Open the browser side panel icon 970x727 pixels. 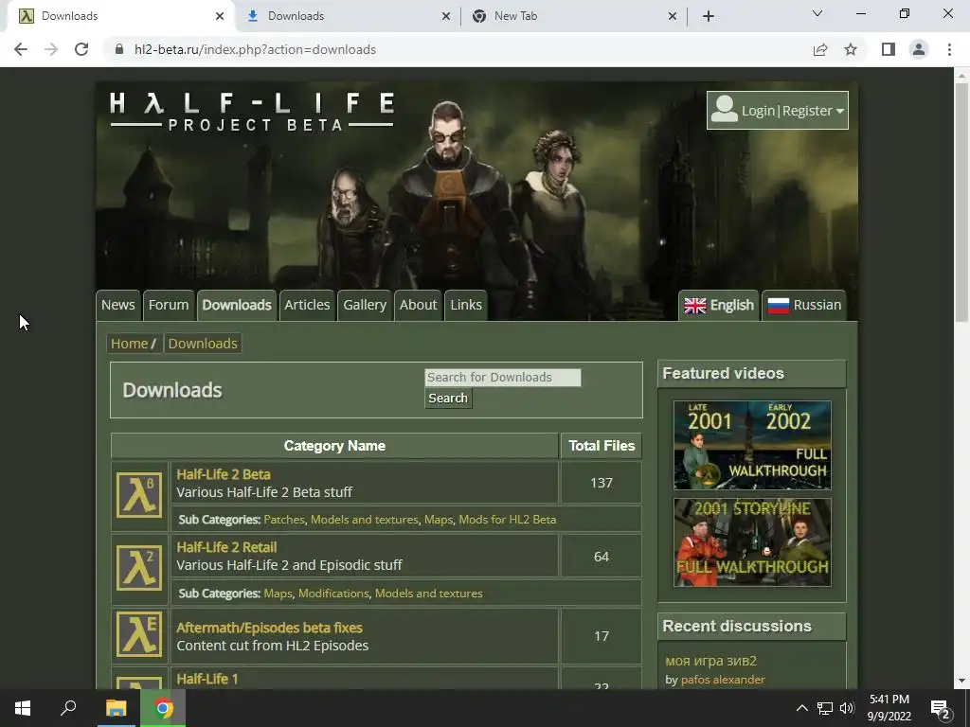pos(889,49)
